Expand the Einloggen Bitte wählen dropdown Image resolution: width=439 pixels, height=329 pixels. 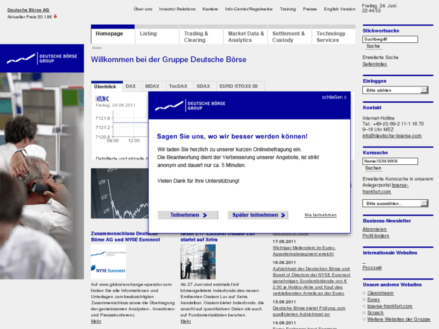click(396, 90)
